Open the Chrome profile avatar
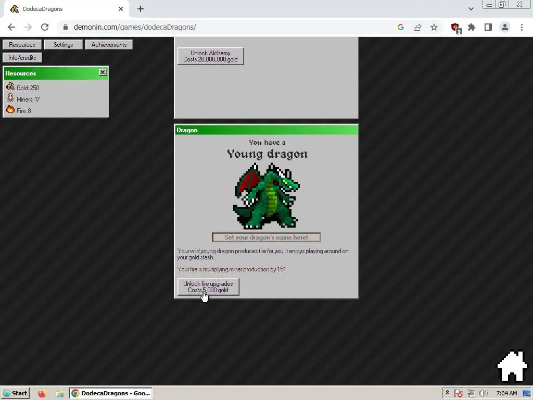This screenshot has width=533, height=400. tap(505, 27)
